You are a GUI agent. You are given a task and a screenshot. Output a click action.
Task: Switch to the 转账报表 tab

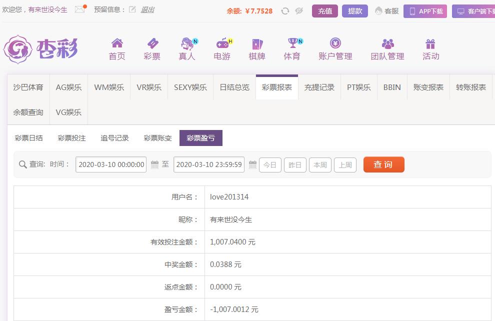[x=471, y=87]
